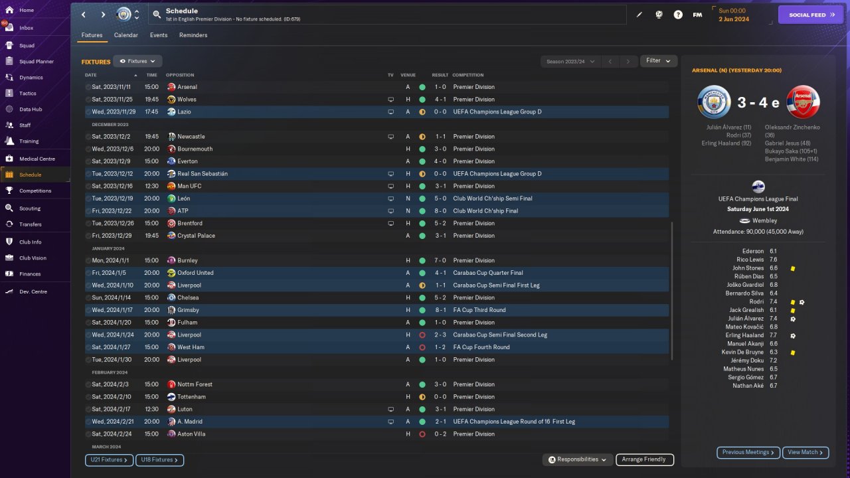850x478 pixels.
Task: Open the Training screen
Action: pyautogui.click(x=29, y=141)
